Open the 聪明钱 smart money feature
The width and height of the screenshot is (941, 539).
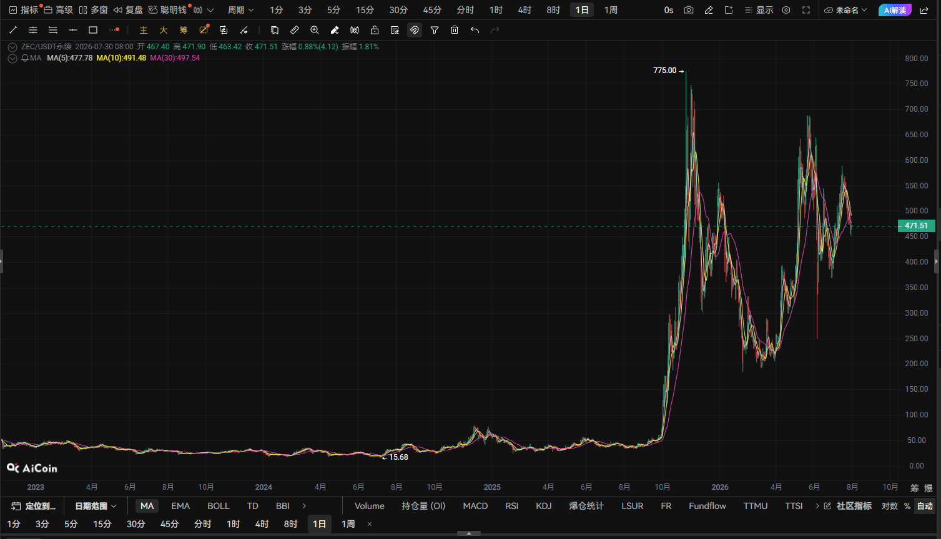(x=167, y=10)
